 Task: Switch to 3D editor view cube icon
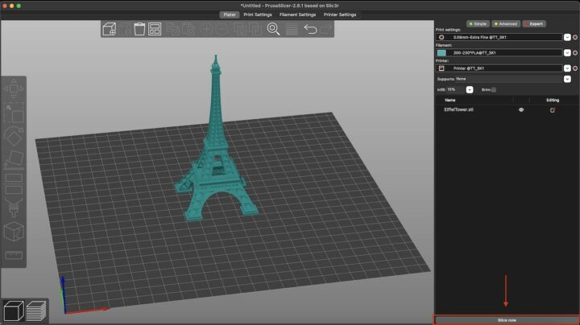pyautogui.click(x=13, y=311)
